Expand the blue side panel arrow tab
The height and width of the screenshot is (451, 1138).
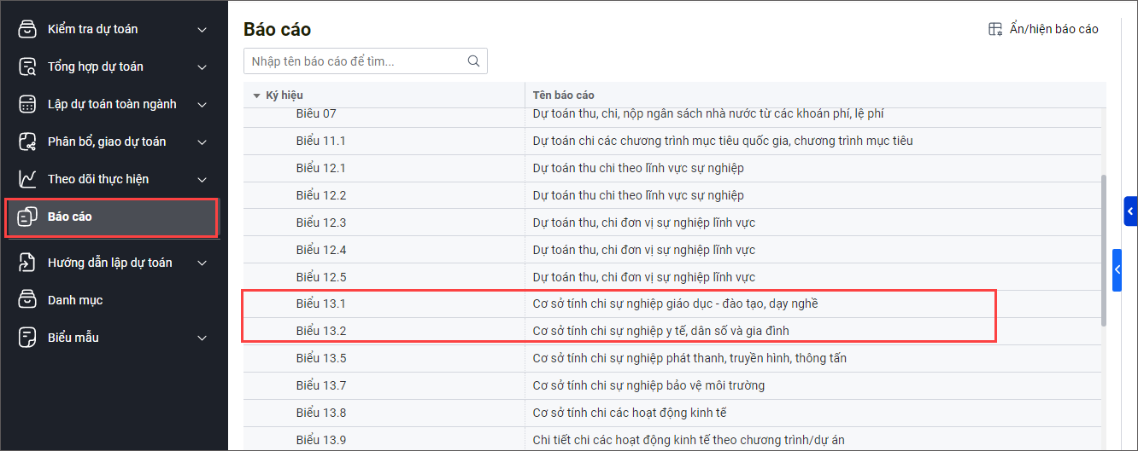point(1129,211)
